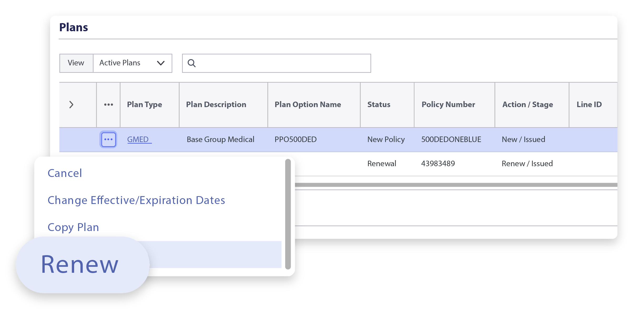Click the context menu vertical scrollbar
The width and height of the screenshot is (629, 309).
pos(288,214)
